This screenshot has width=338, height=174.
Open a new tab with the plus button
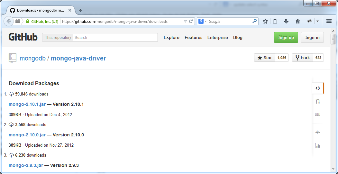click(80, 10)
